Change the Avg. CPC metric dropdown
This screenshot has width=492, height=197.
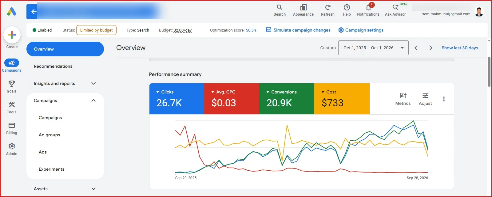point(223,92)
